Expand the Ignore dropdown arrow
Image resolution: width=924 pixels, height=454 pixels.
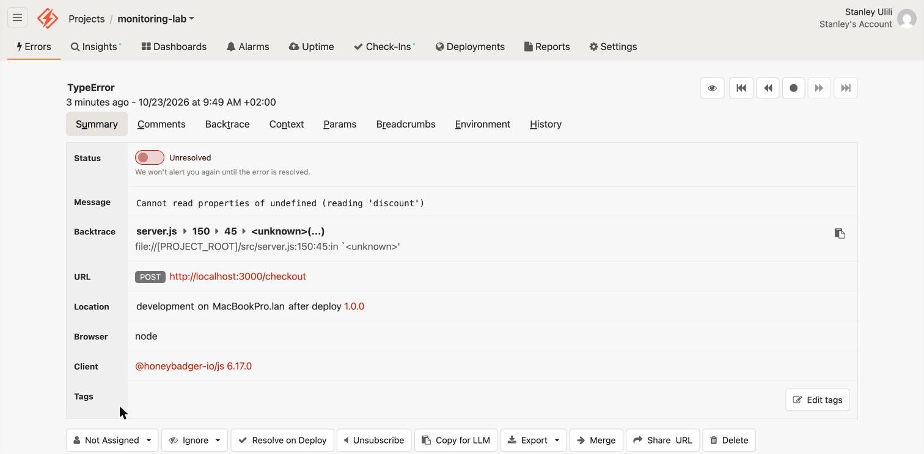pyautogui.click(x=218, y=440)
